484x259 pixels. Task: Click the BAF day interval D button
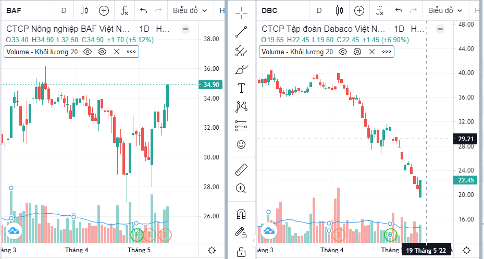click(64, 10)
